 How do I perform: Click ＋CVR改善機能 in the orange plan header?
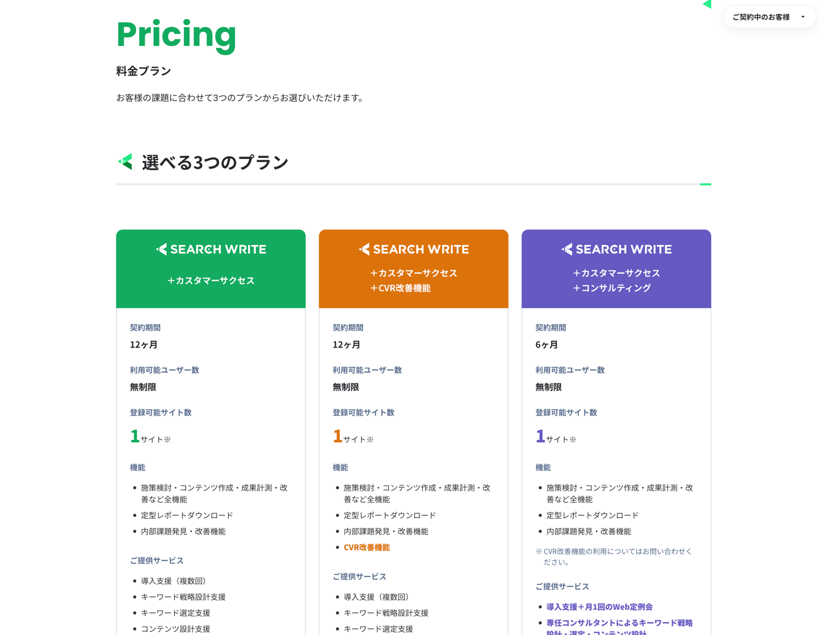tap(400, 288)
